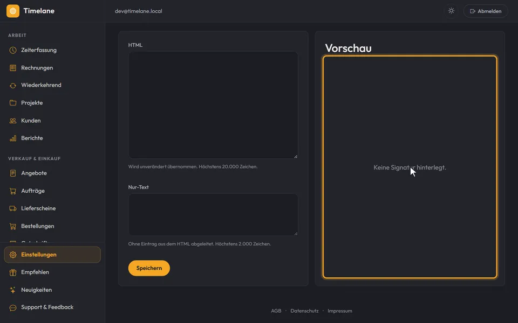The width and height of the screenshot is (518, 323).
Task: Click the Rechnungen invoice icon
Action: [13, 68]
